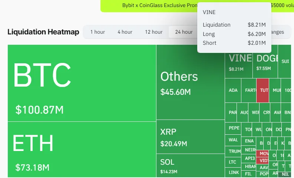
Task: Select the LINK tile
Action: 234,172
